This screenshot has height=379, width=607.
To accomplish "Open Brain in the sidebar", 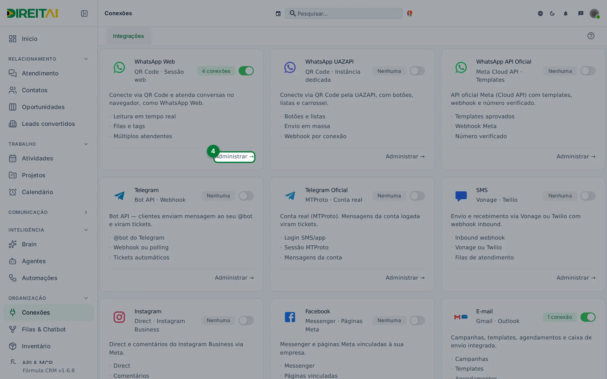I will (x=49, y=244).
